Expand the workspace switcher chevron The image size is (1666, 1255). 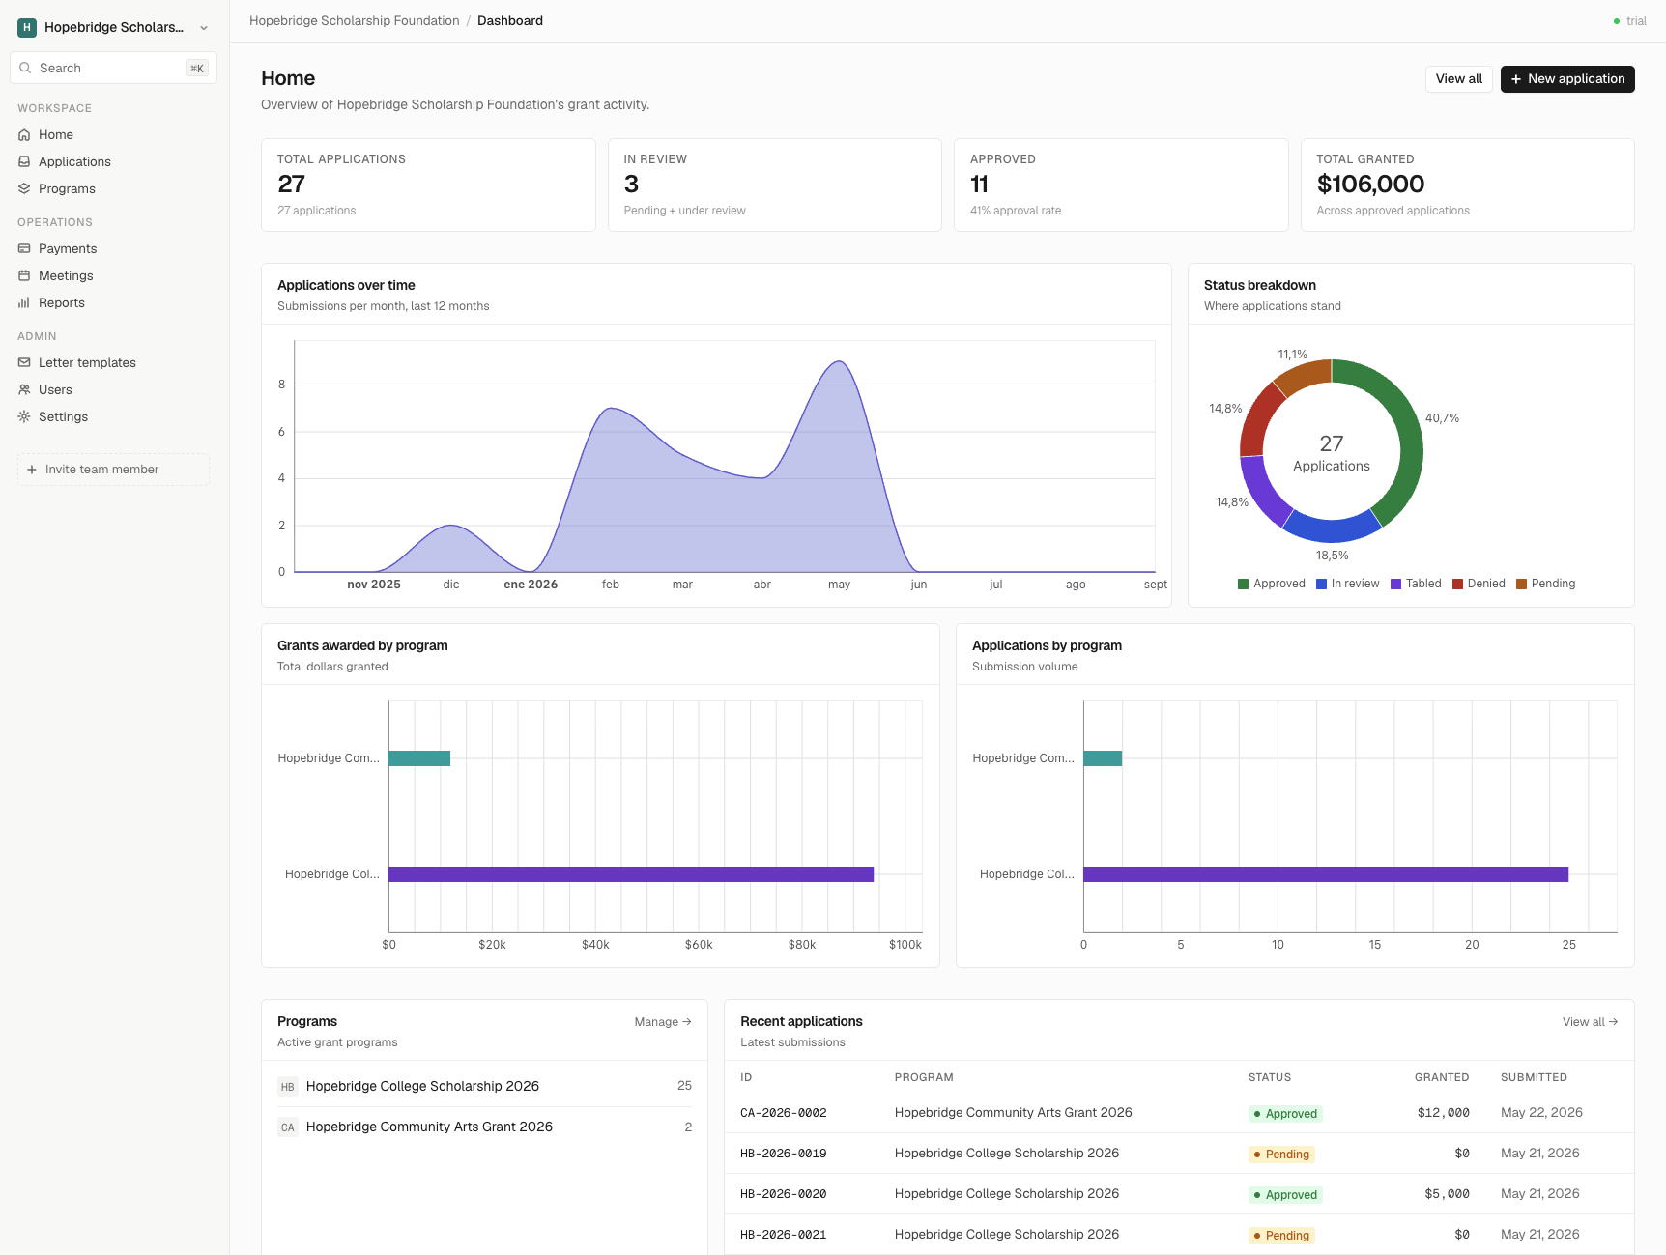point(204,28)
